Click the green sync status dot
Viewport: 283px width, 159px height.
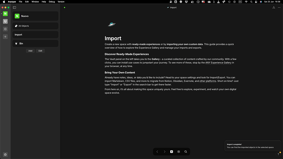(65, 7)
